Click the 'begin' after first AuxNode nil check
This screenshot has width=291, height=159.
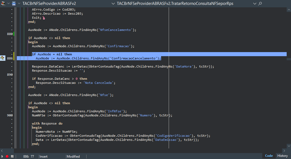tap(33, 42)
